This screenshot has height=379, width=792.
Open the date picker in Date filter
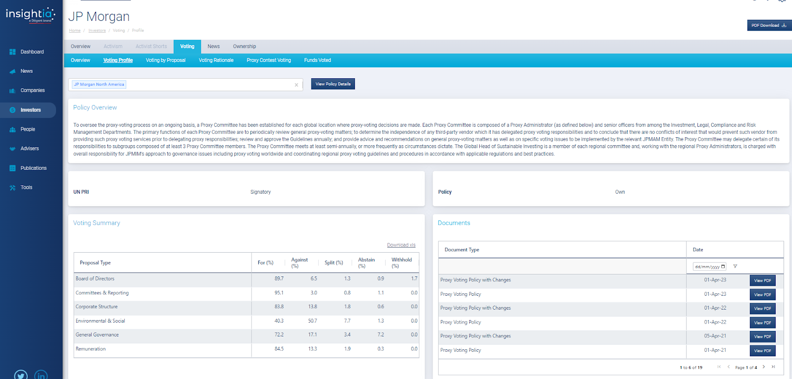[723, 267]
